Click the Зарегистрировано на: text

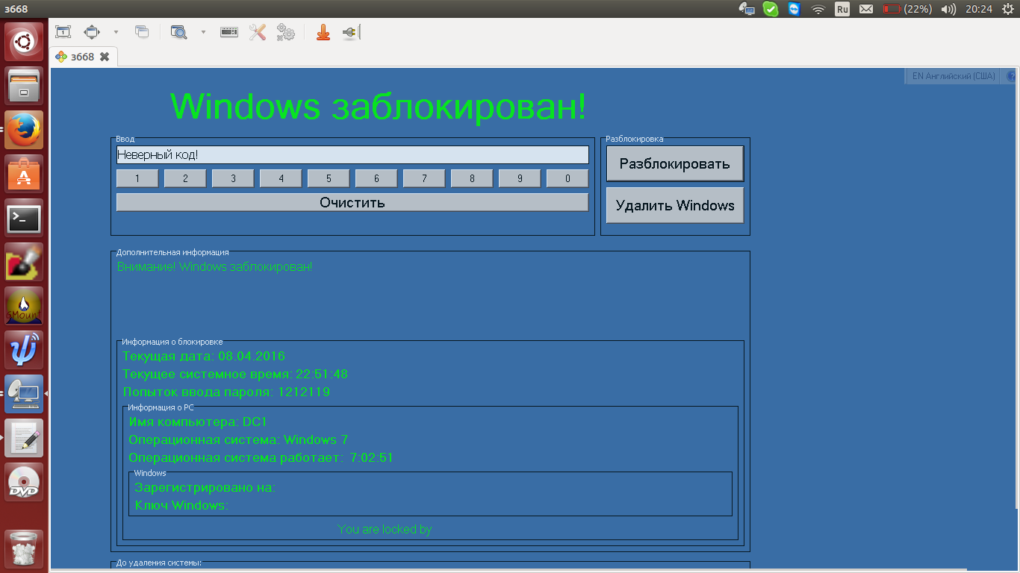point(205,487)
